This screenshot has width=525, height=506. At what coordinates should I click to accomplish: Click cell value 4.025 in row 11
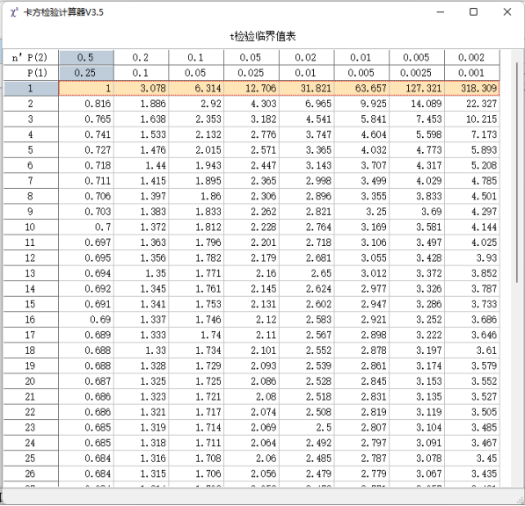click(x=472, y=242)
